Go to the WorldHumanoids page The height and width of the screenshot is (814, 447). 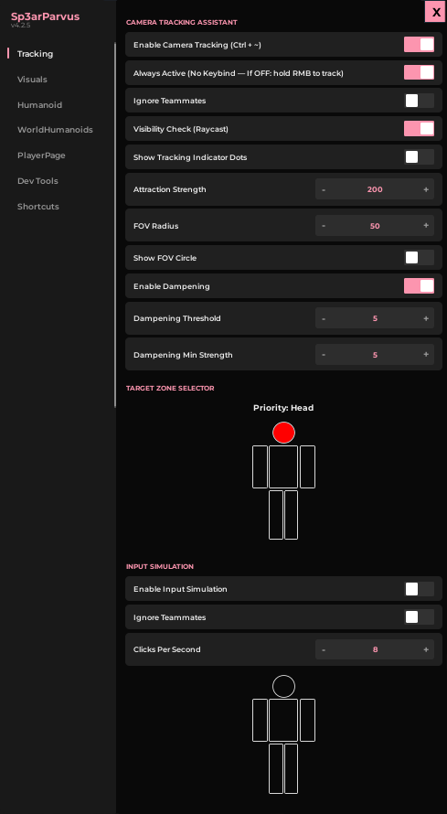(x=55, y=130)
